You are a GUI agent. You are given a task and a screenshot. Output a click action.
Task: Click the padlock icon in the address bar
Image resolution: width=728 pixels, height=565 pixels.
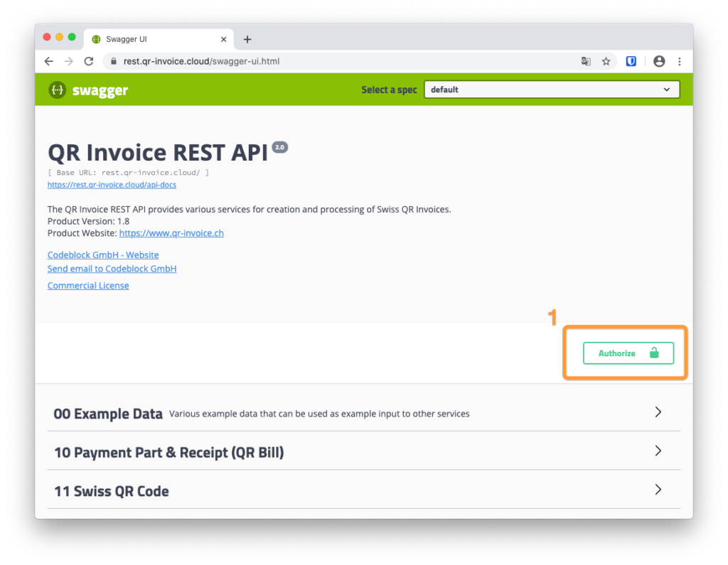113,61
